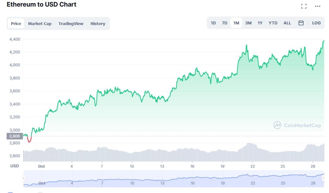Click the 2,906 price label marker
The width and height of the screenshot is (329, 193).
(14, 136)
